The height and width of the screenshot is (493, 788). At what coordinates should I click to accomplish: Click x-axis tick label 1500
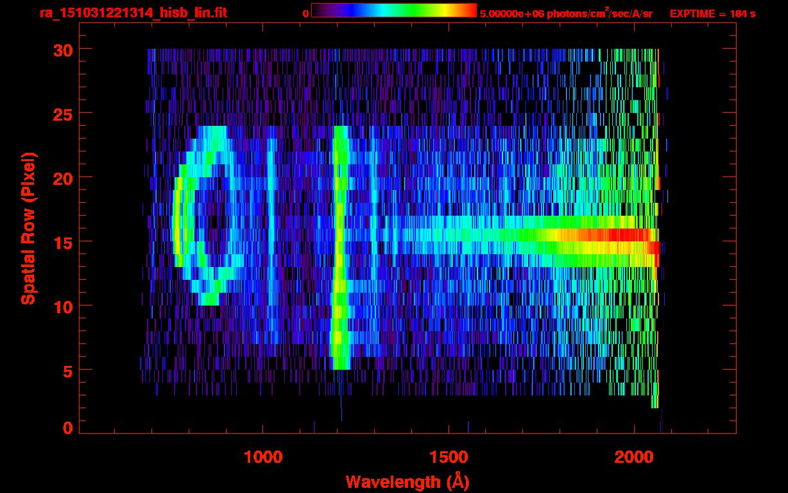[x=449, y=457]
